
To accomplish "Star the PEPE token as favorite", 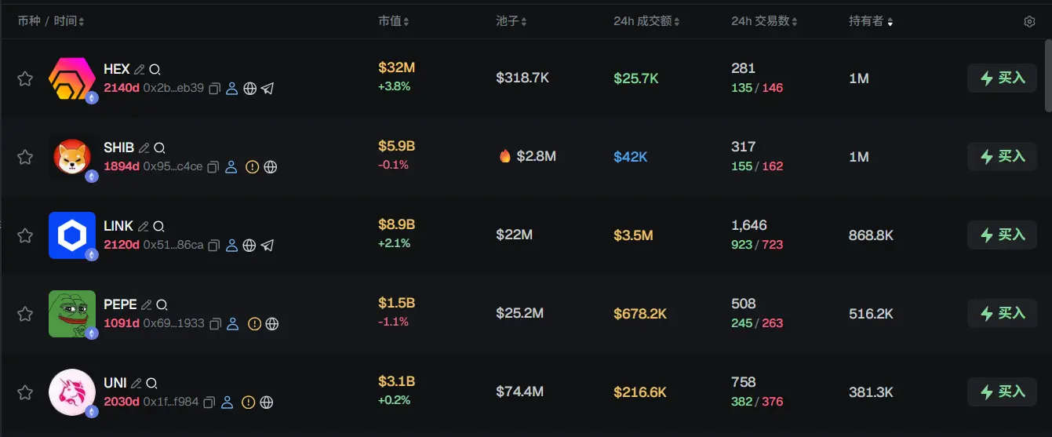I will pos(25,314).
